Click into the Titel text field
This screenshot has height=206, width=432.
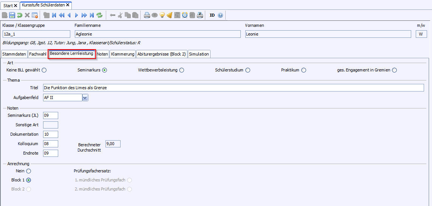point(233,88)
